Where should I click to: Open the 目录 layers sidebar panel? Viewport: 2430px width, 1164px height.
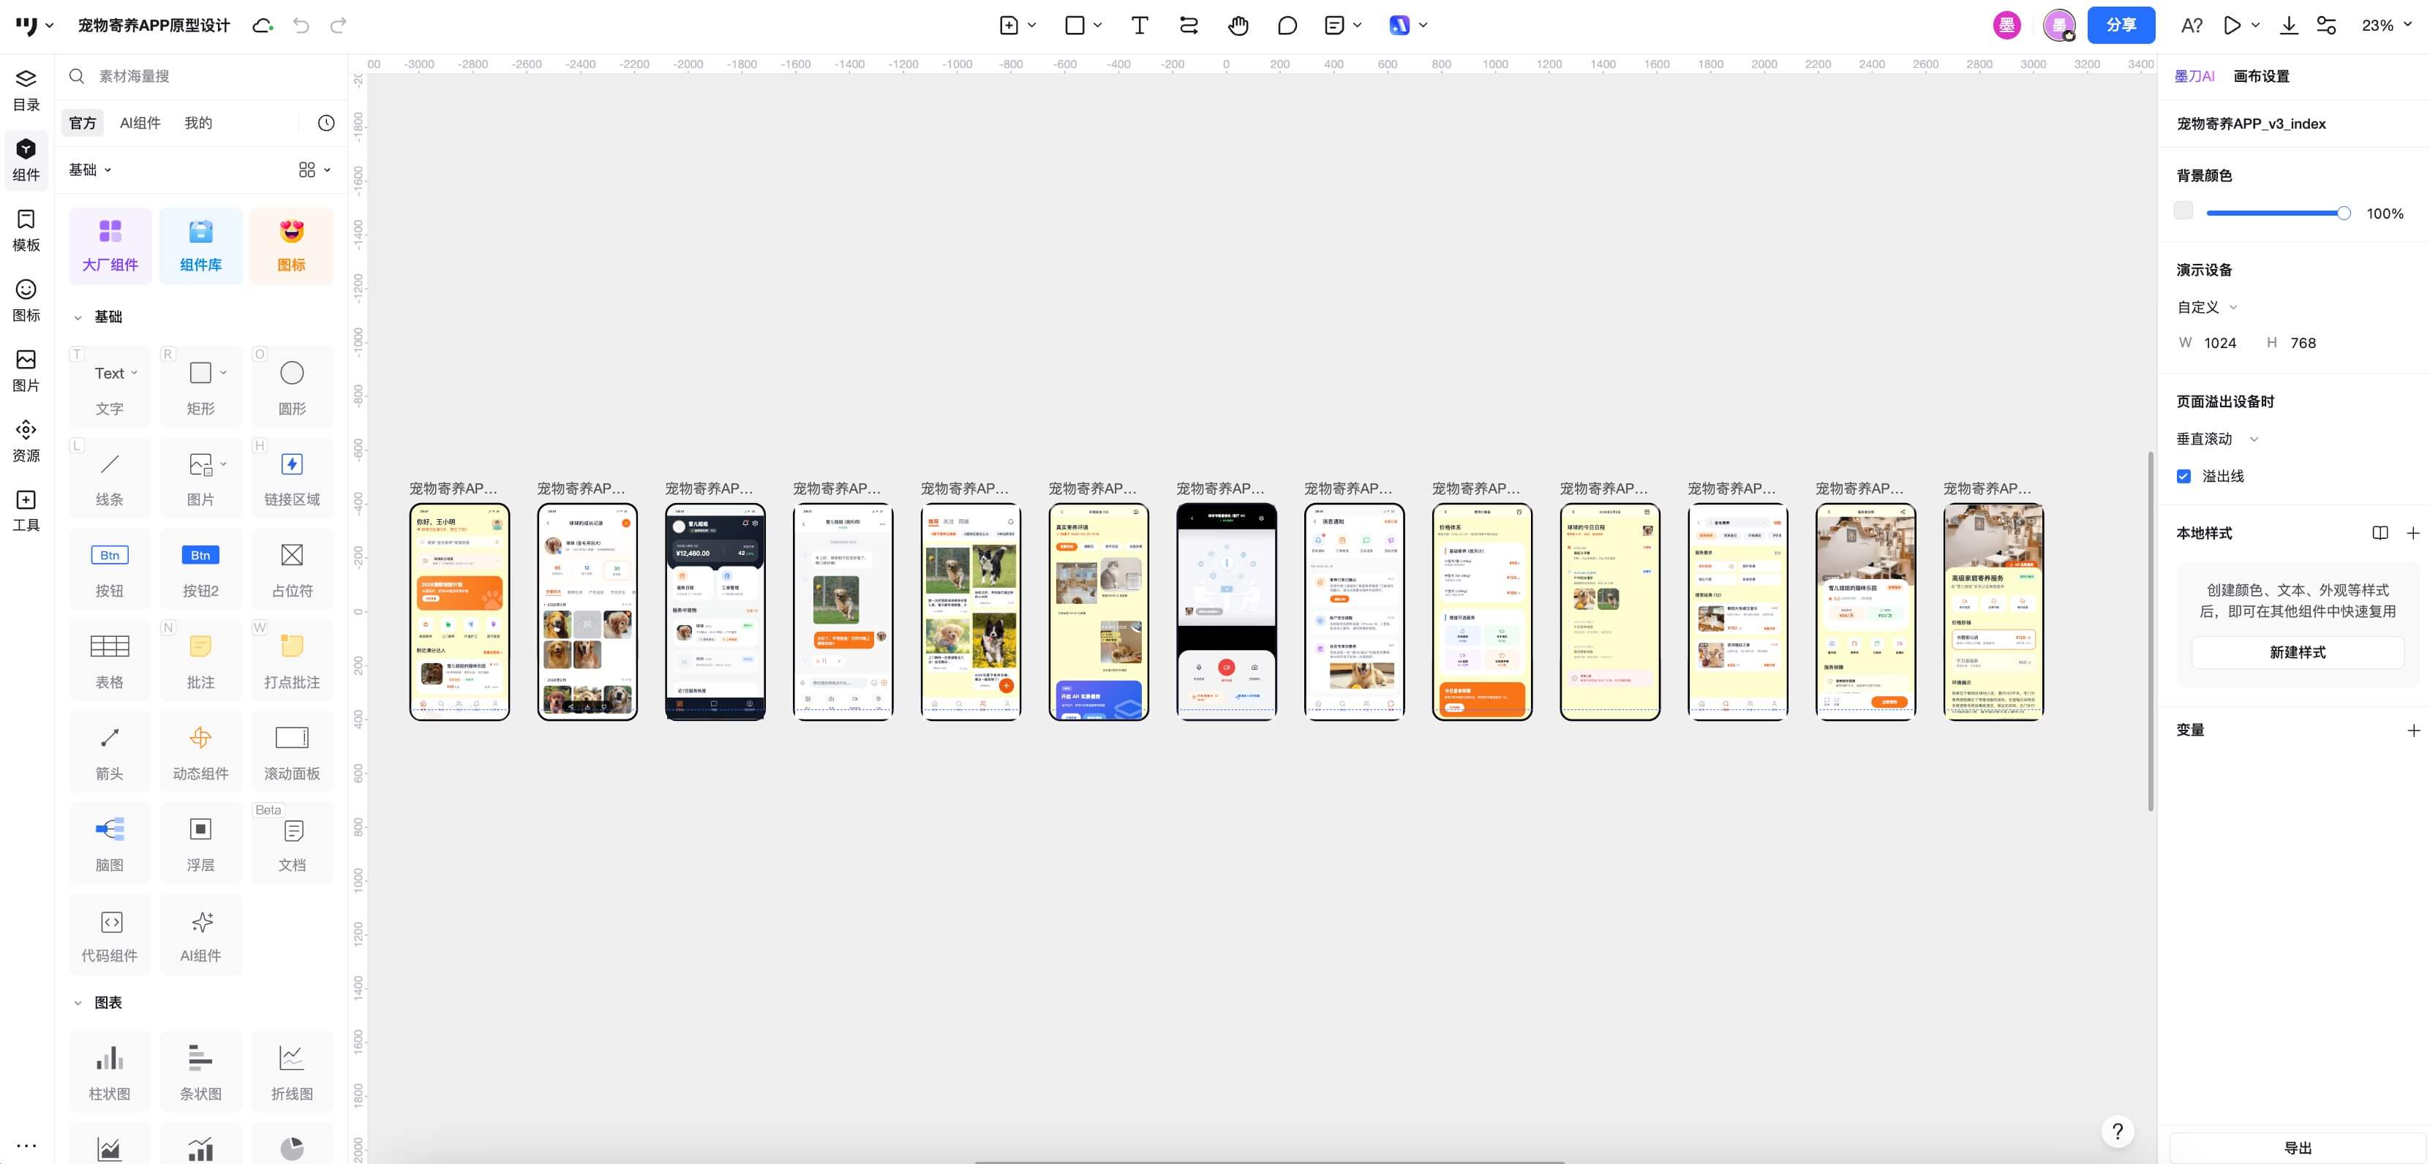coord(26,90)
